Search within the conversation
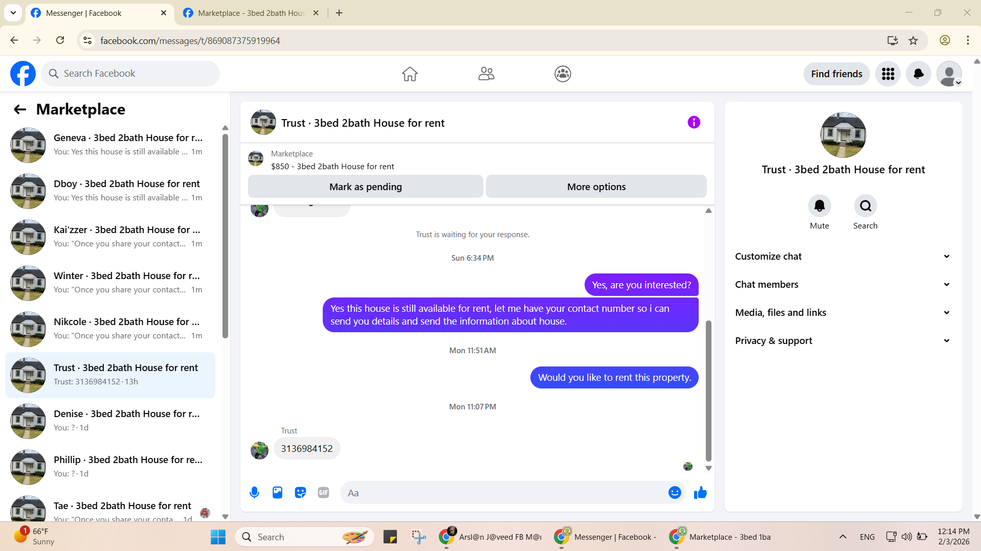Viewport: 981px width, 551px height. (x=865, y=206)
